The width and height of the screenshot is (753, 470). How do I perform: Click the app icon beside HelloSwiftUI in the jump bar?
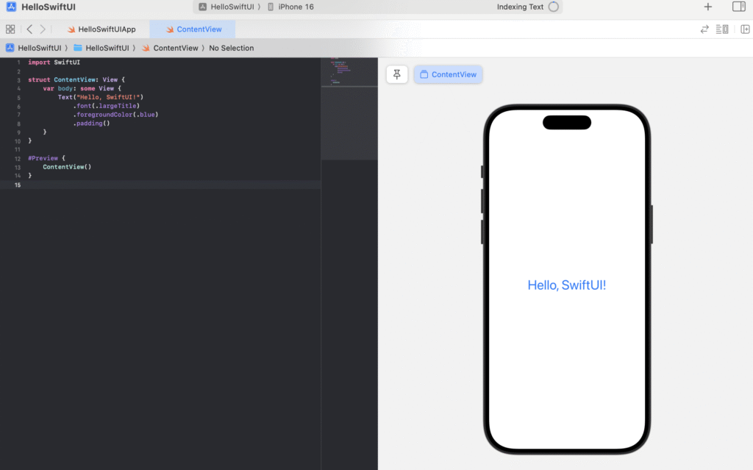(x=10, y=48)
